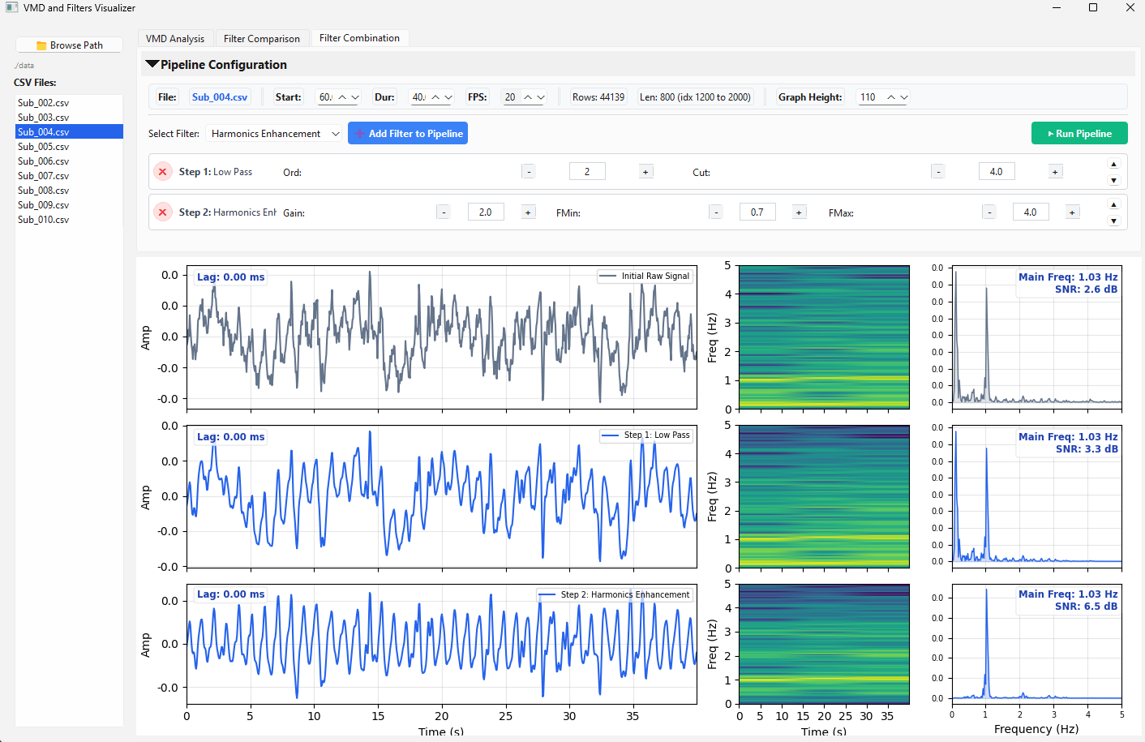Increase Graph Height with up arrow
This screenshot has height=742, width=1145.
[891, 97]
